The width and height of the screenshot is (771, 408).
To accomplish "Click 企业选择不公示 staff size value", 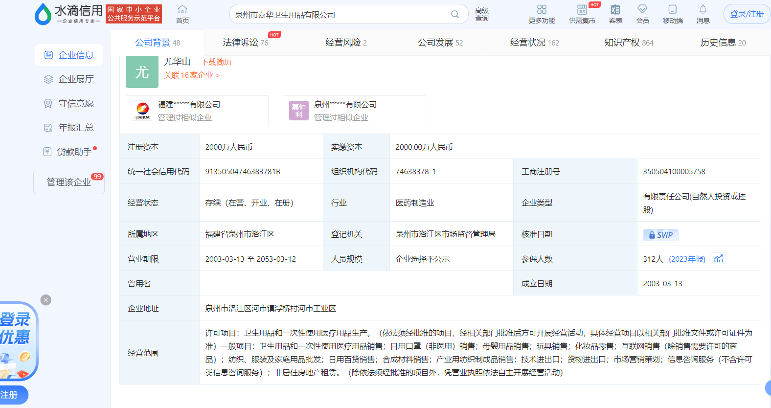I will coord(422,259).
